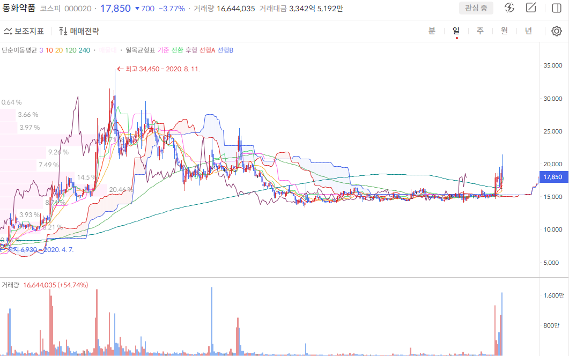Click the volume panel 거래량 label

[10, 285]
